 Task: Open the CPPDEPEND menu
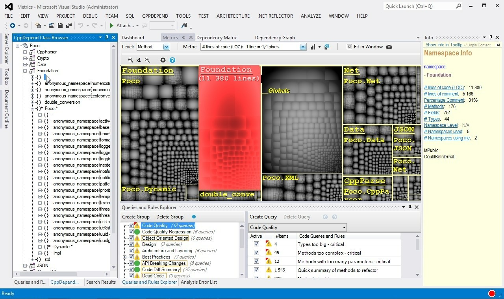click(155, 16)
